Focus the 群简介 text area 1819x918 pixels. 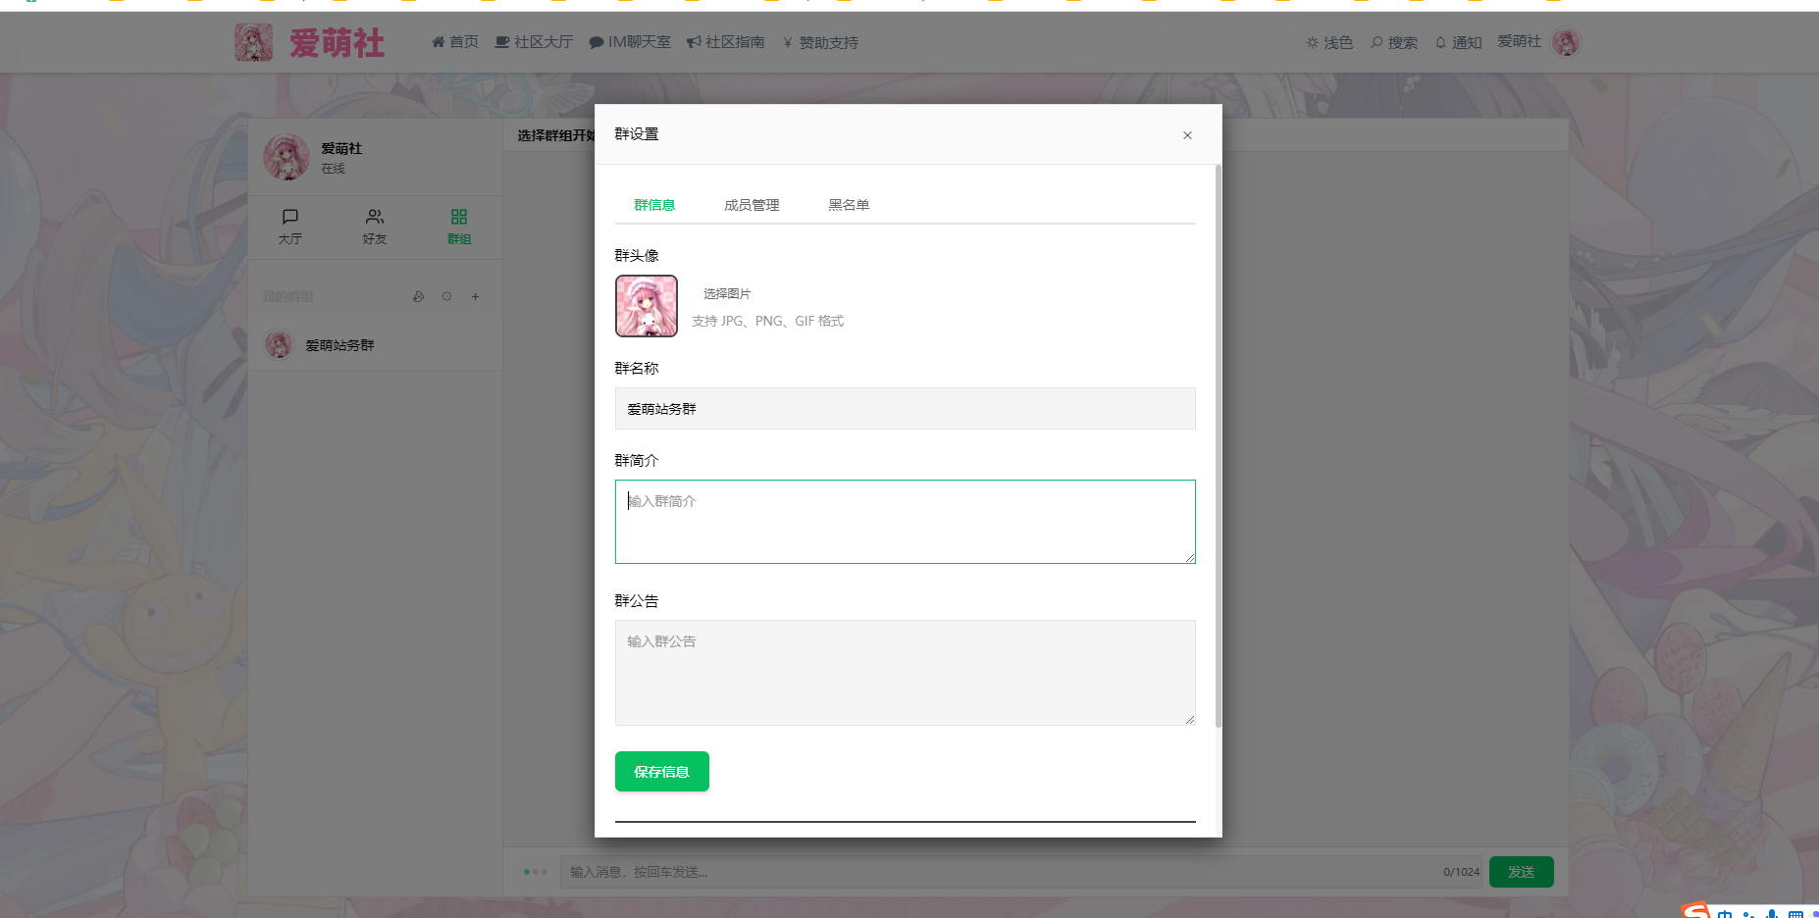pos(905,522)
